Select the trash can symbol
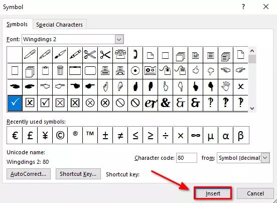277x203 pixels. point(60,70)
